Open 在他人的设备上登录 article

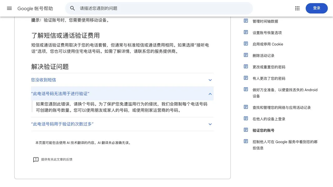[x=269, y=119]
